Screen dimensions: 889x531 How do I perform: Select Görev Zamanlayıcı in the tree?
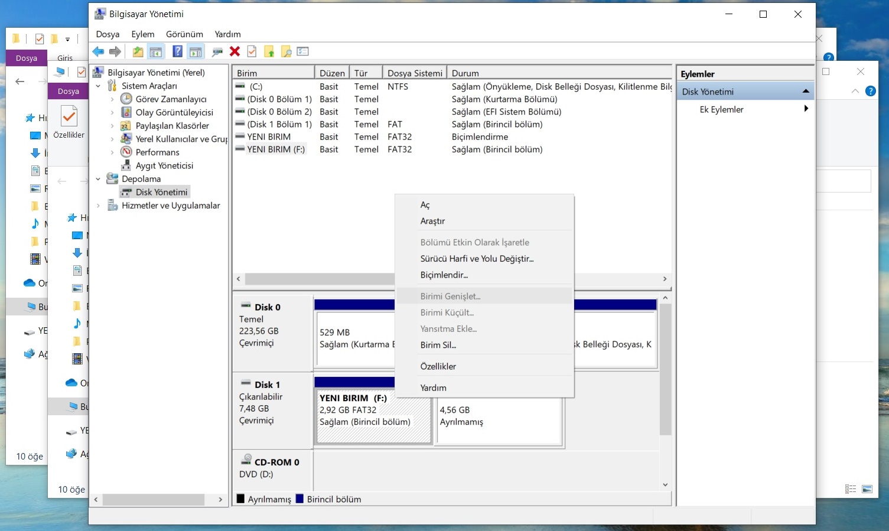(x=171, y=99)
